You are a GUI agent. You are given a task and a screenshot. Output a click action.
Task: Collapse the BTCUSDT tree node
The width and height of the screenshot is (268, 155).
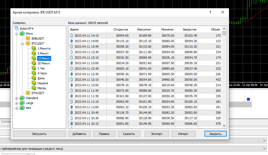(22, 44)
